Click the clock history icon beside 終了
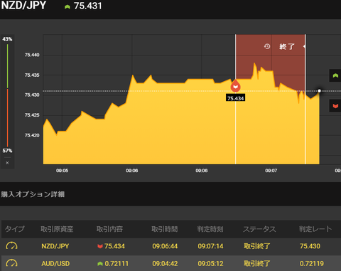 (x=267, y=46)
